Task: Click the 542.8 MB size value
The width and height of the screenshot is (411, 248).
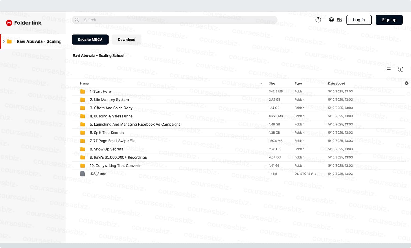Action: [x=276, y=91]
